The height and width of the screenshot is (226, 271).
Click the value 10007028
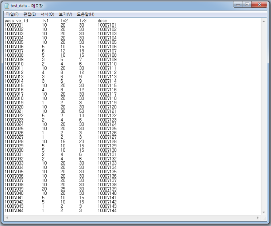(x=14, y=141)
